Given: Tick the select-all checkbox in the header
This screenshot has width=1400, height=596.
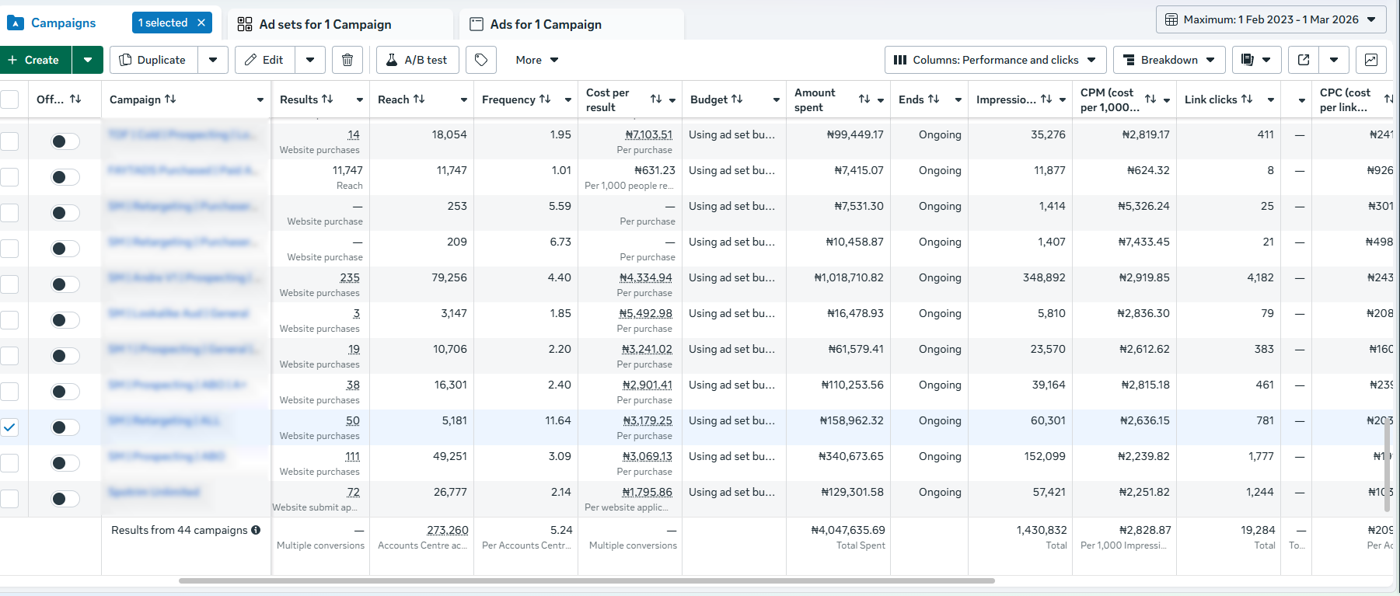Looking at the screenshot, I should (x=9, y=99).
